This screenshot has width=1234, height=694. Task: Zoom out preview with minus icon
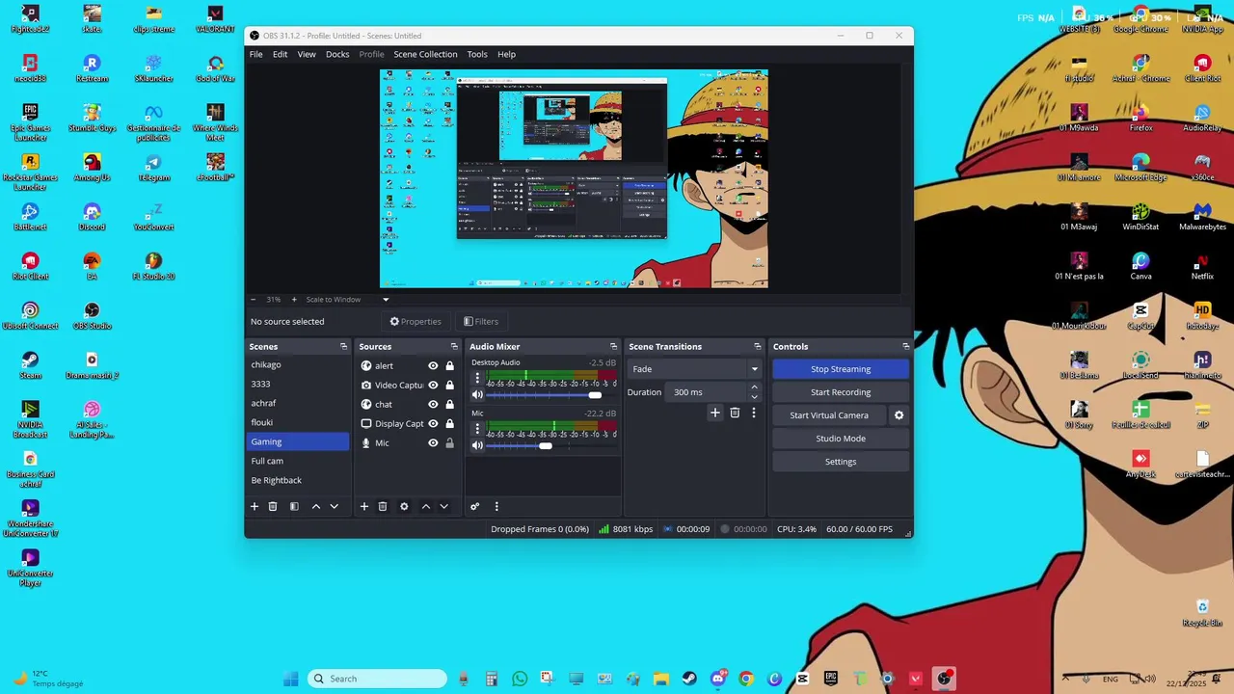pyautogui.click(x=254, y=300)
